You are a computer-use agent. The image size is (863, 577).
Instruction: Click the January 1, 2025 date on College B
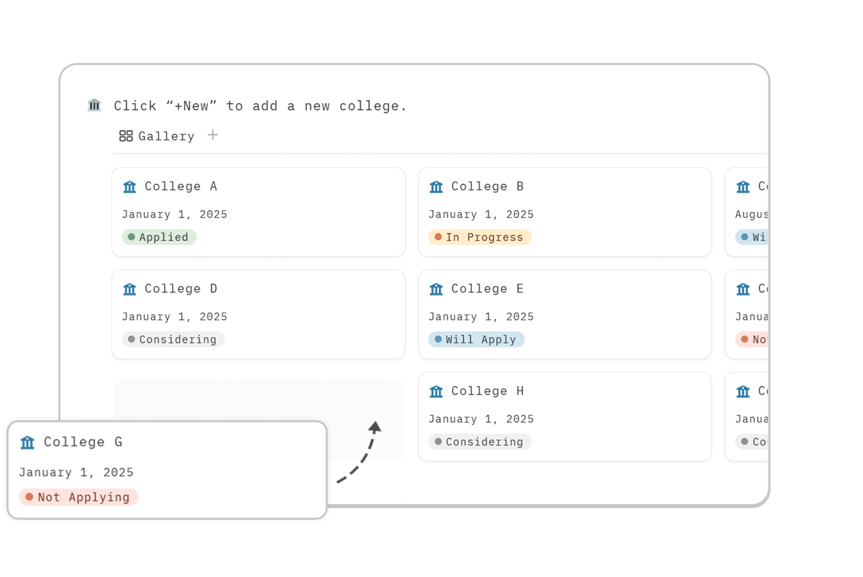481,214
